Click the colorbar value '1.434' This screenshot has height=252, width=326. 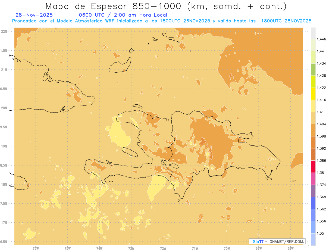coord(321,63)
